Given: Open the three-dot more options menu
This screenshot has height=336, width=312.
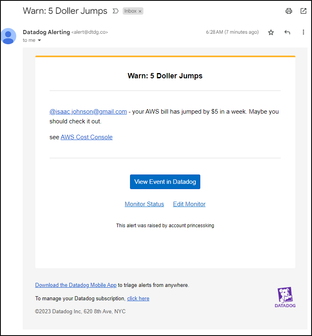Looking at the screenshot, I should click(303, 32).
